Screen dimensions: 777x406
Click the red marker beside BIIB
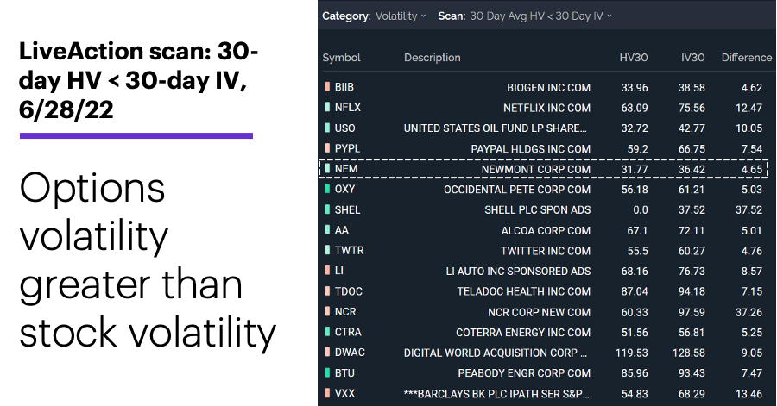click(x=327, y=86)
